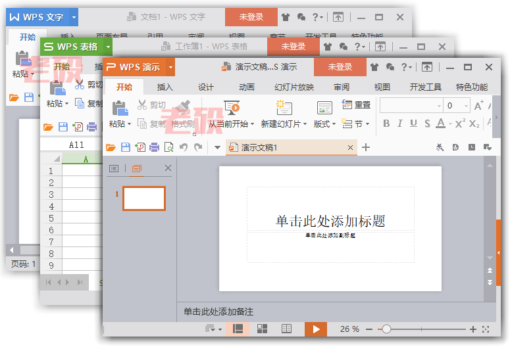Zoom out with minus button in status bar
Viewport: 510px width, 349px height.
(x=369, y=329)
